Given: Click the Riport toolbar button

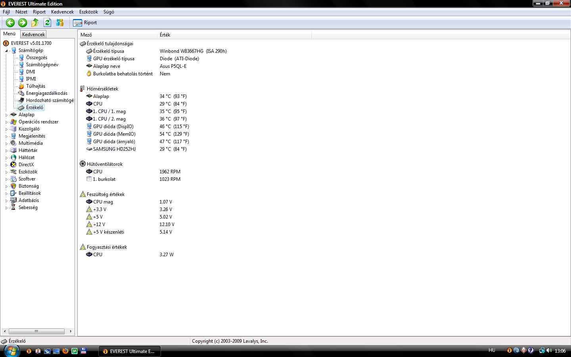Looking at the screenshot, I should 85,23.
